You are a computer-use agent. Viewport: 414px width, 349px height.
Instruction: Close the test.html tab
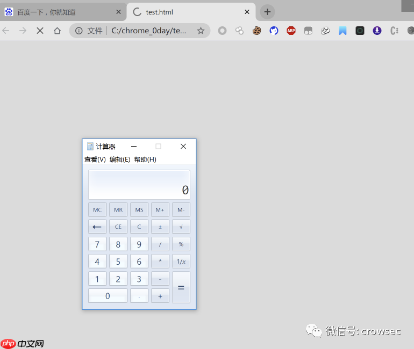247,12
